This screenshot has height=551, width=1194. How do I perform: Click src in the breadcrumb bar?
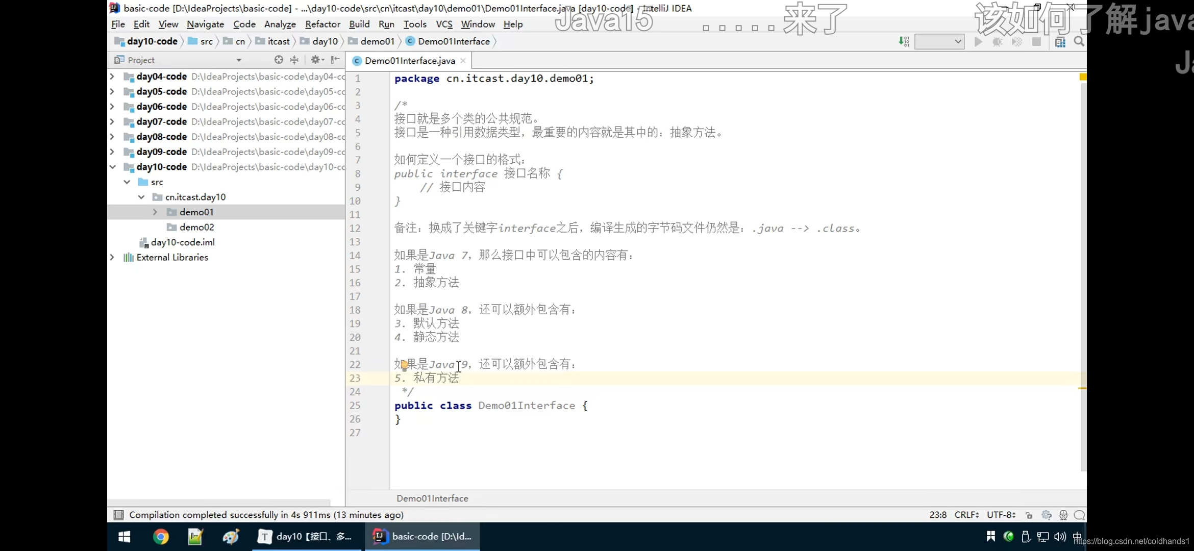(201, 41)
